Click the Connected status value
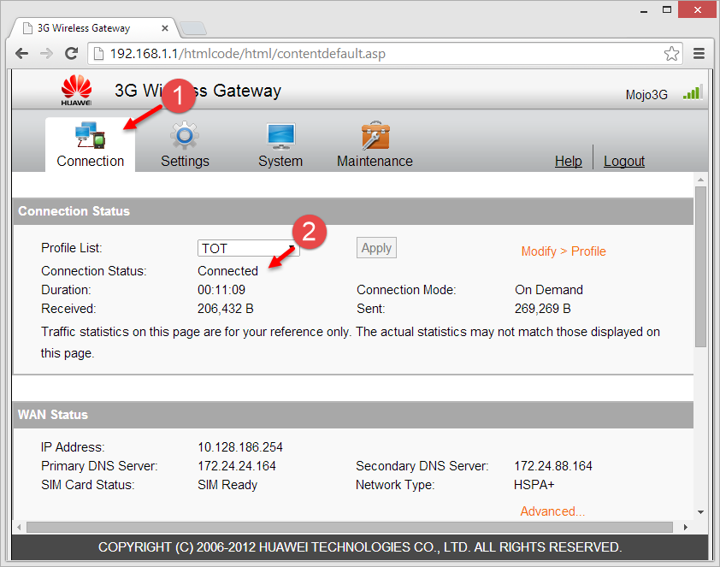Image resolution: width=720 pixels, height=567 pixels. point(227,271)
